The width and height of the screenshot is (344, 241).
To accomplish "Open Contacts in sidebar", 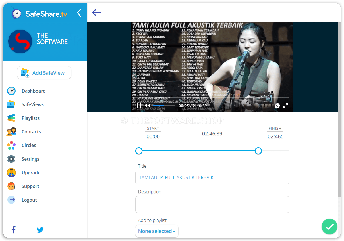I will pos(31,132).
